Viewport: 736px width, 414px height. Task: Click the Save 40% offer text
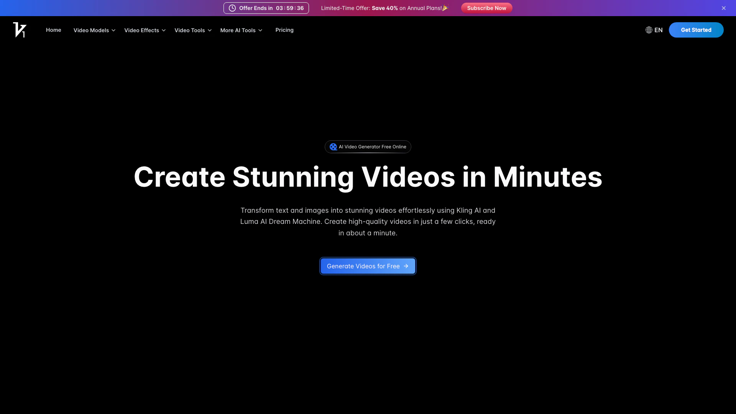coord(384,8)
